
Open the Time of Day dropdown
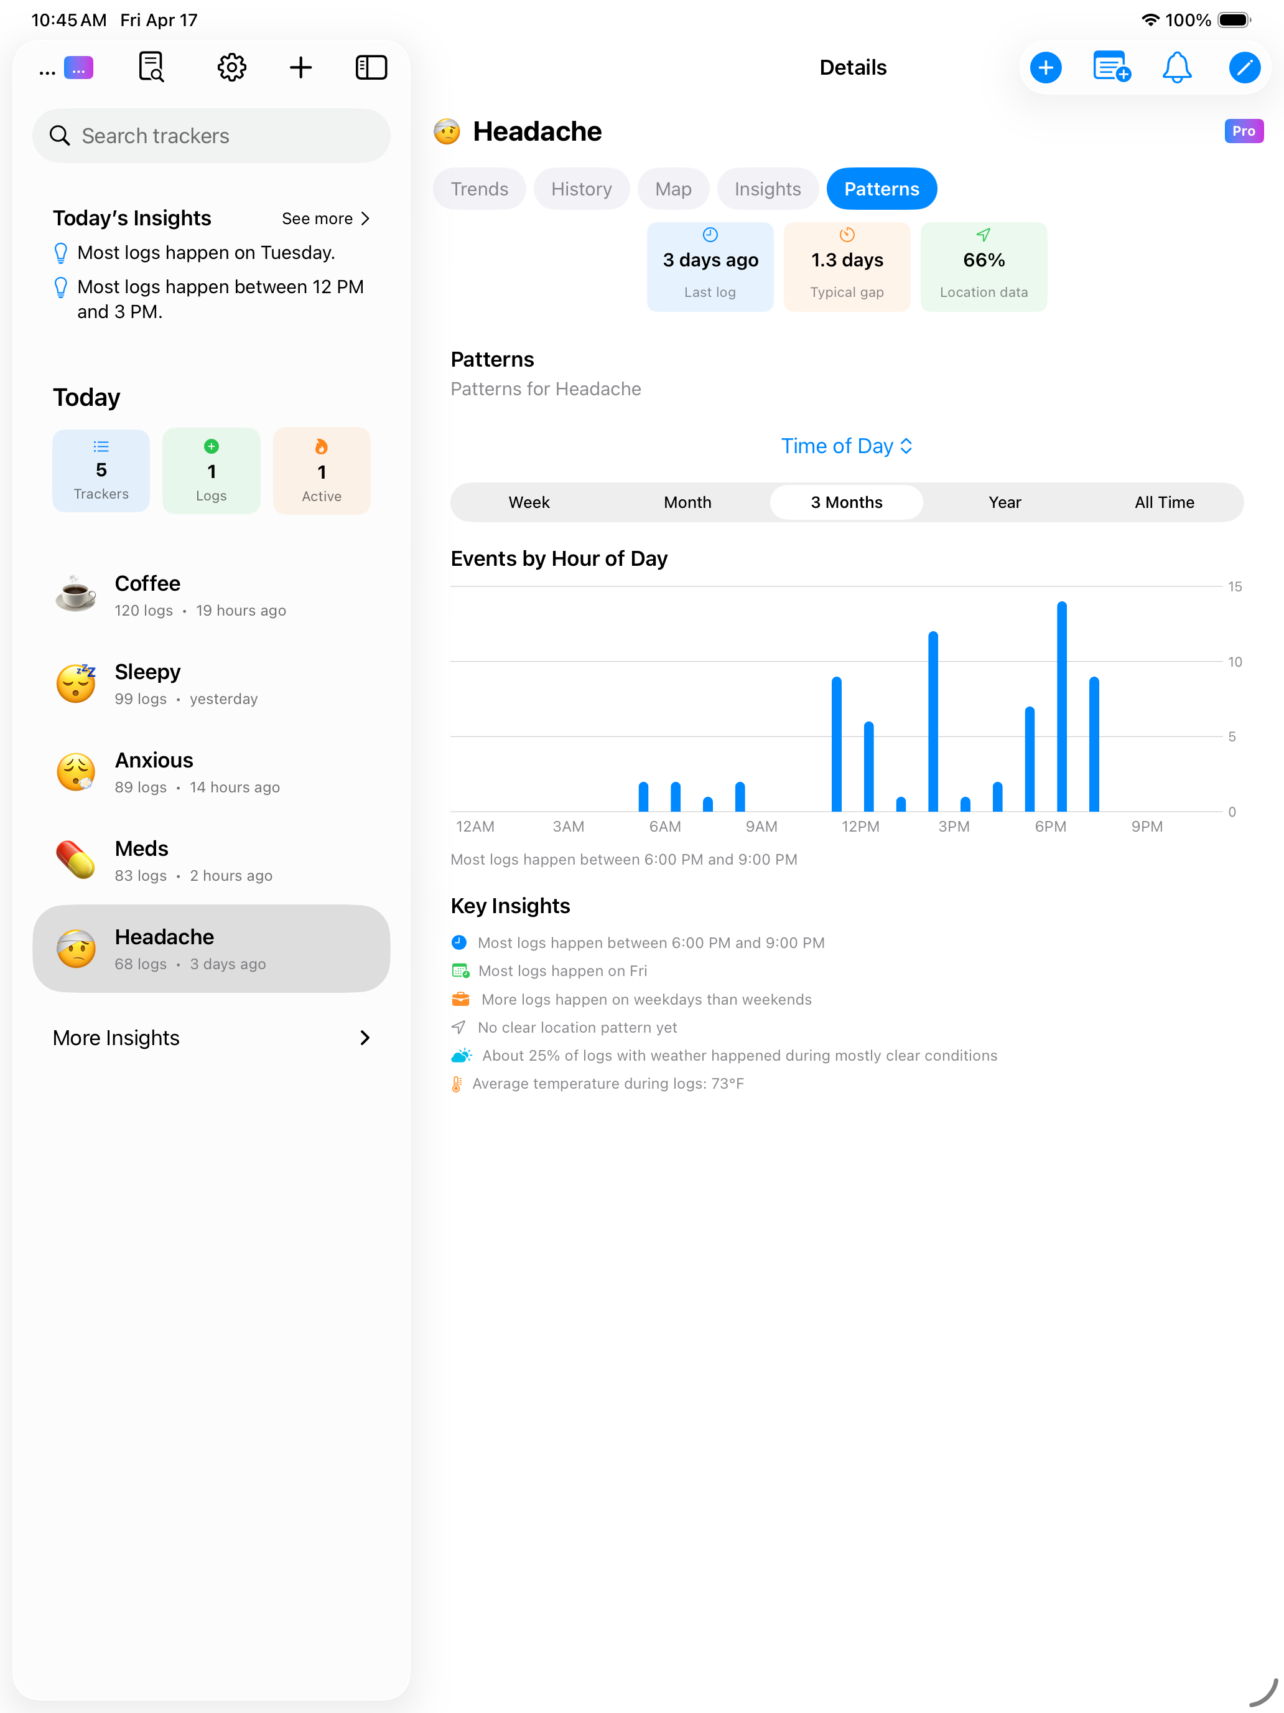click(847, 446)
